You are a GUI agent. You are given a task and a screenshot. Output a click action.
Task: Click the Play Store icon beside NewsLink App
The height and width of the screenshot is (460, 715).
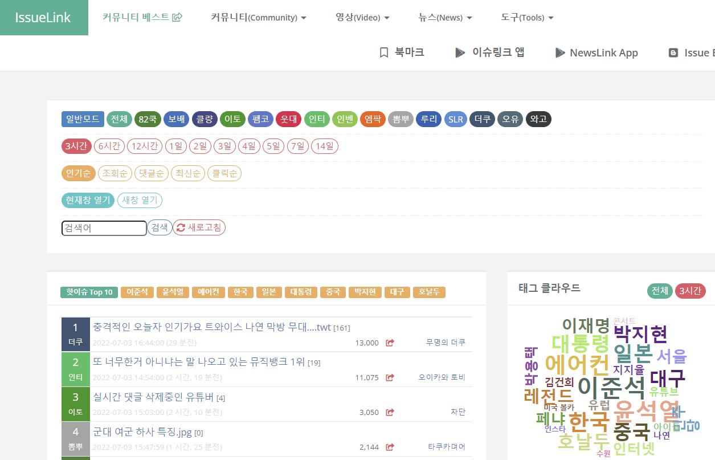pyautogui.click(x=560, y=52)
